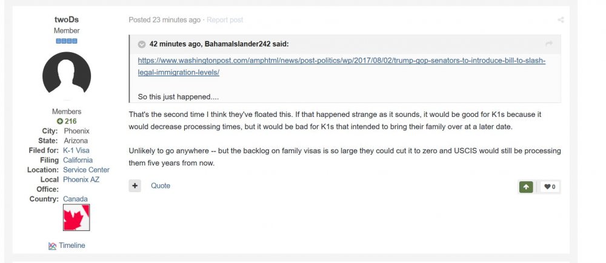Upvote the post with the green arrow

525,187
